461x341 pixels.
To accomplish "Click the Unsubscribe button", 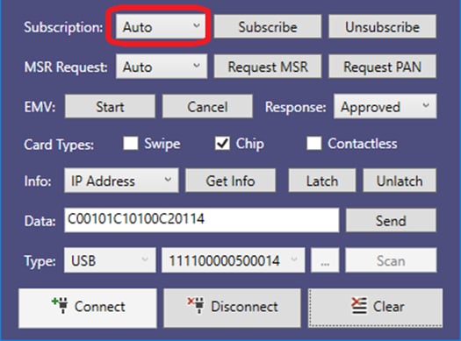I will coord(382,27).
